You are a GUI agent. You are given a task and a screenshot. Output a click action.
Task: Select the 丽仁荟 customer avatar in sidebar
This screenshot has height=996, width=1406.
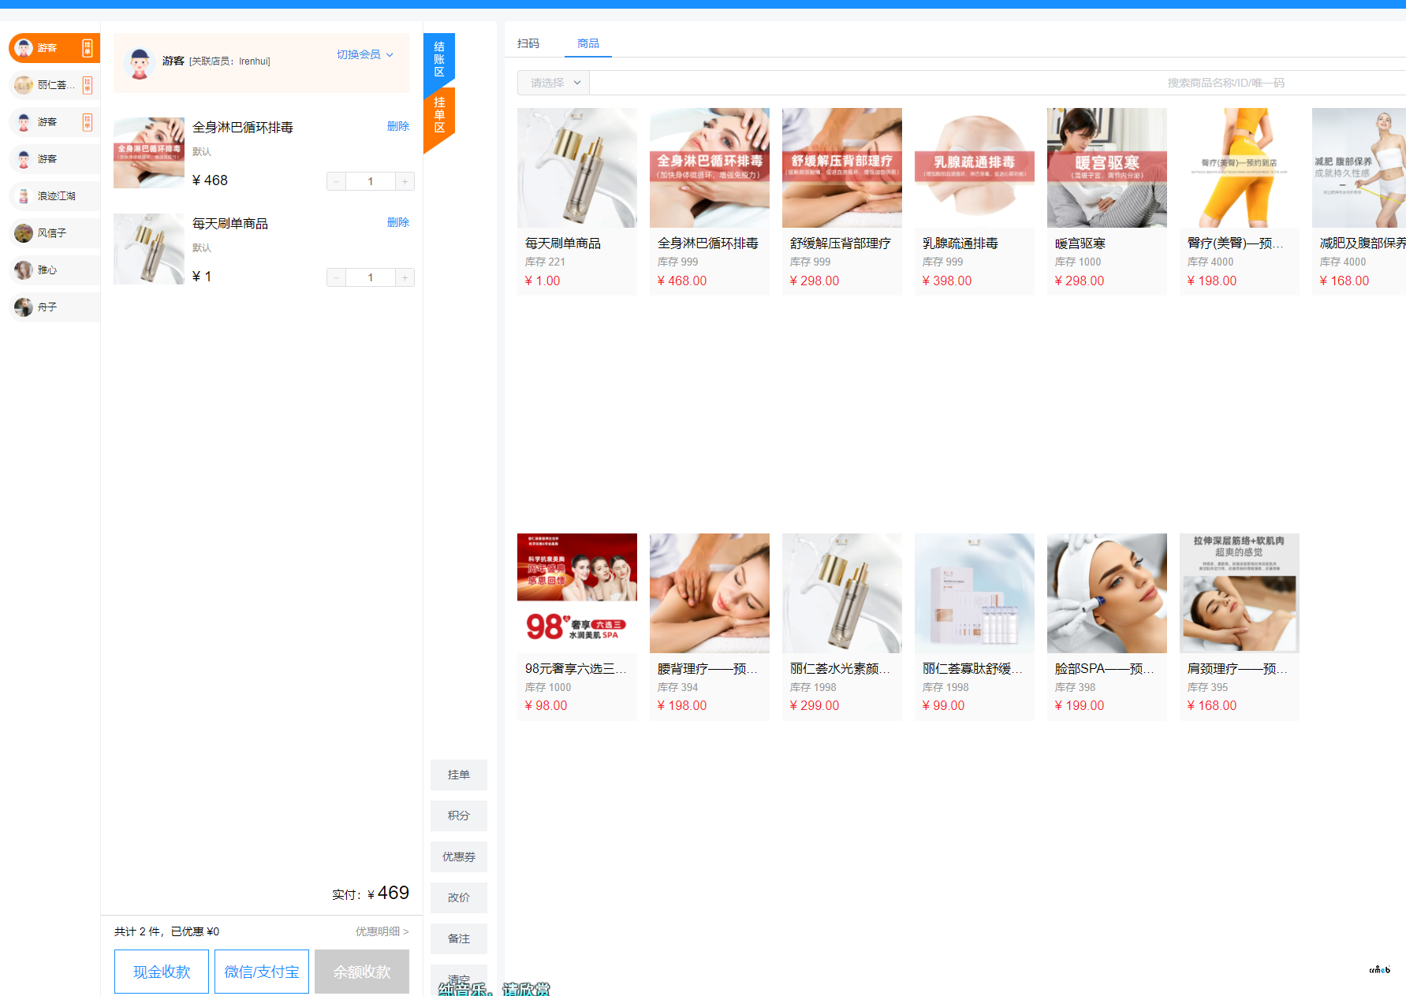pyautogui.click(x=24, y=85)
